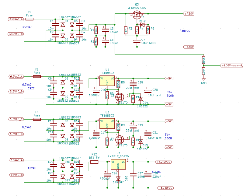Select the 100K divider resistor

(x=204, y=71)
